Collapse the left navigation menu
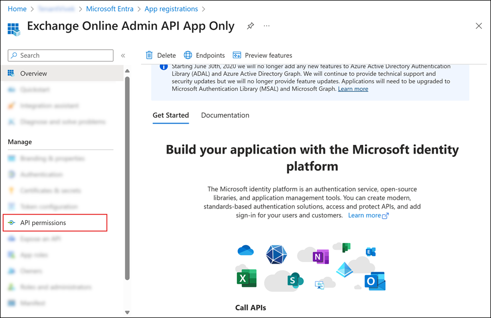The width and height of the screenshot is (491, 318). (123, 56)
